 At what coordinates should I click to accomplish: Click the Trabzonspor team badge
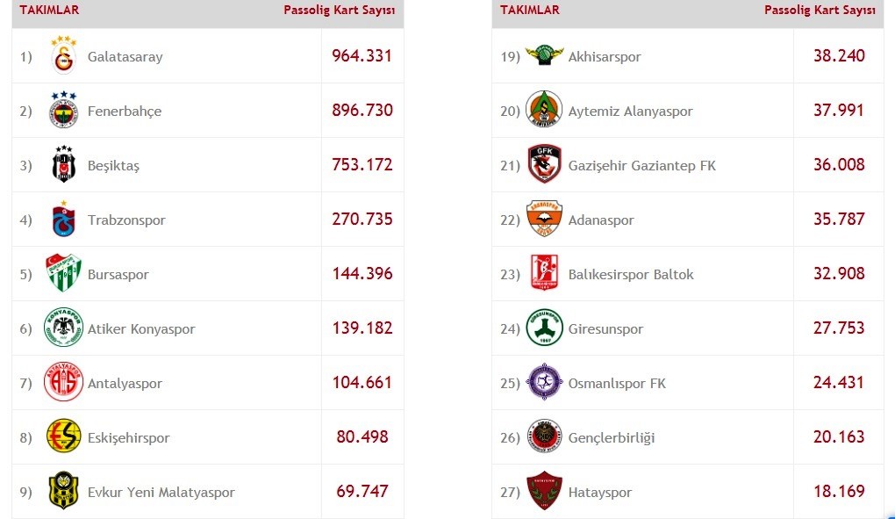(64, 219)
